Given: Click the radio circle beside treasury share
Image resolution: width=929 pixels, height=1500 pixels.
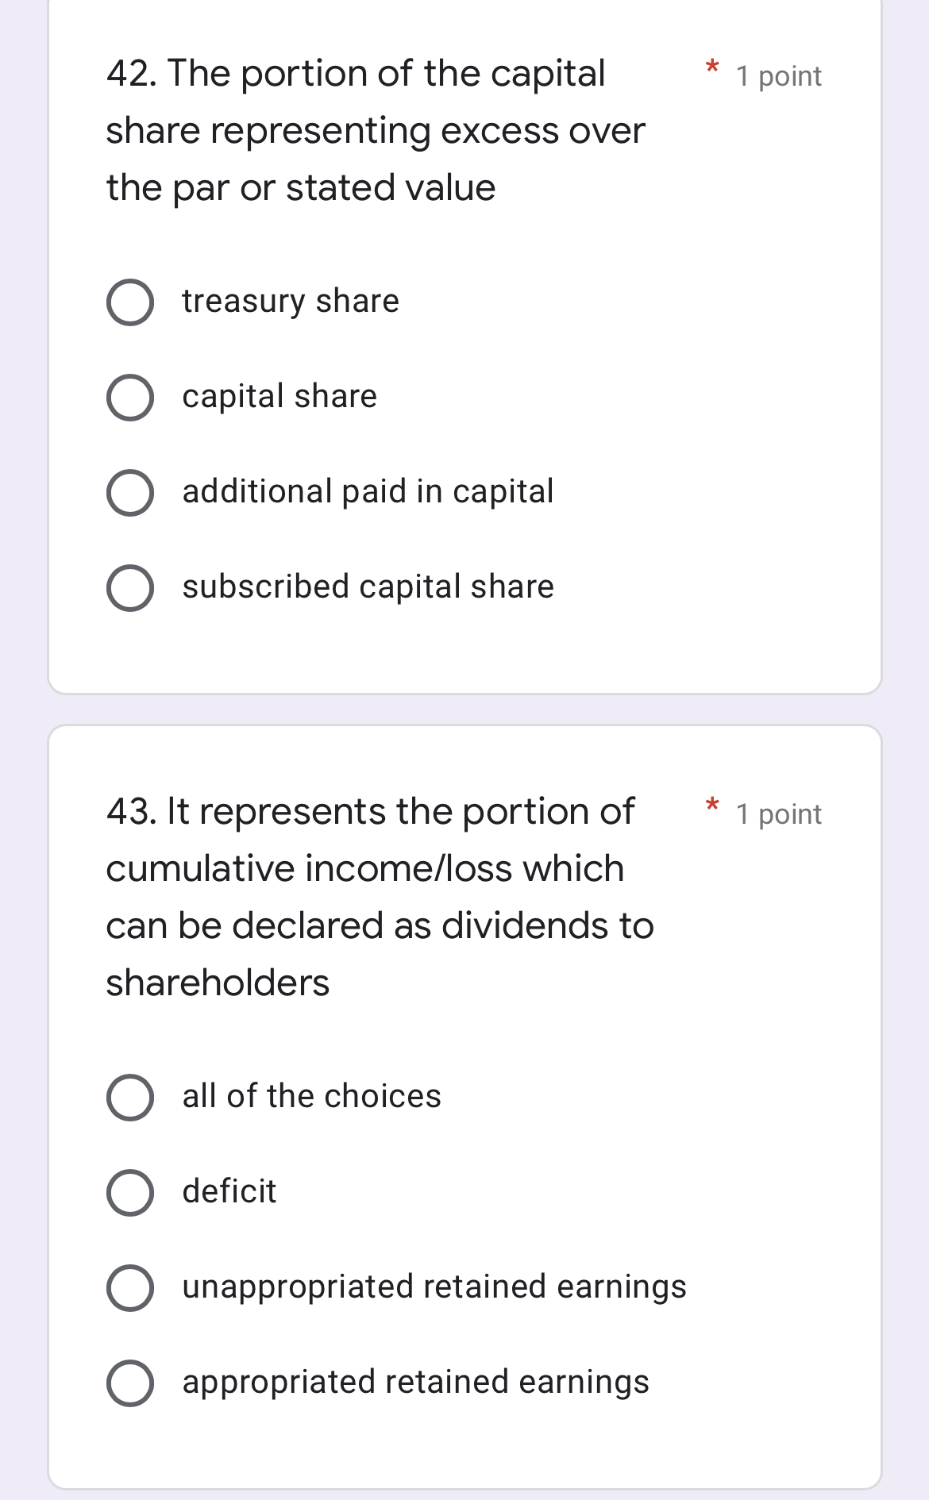Looking at the screenshot, I should 131,302.
